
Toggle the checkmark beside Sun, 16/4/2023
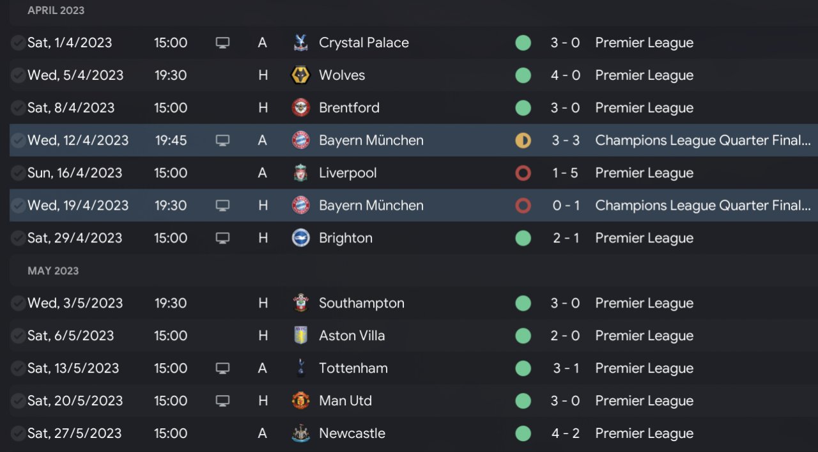pyautogui.click(x=18, y=173)
